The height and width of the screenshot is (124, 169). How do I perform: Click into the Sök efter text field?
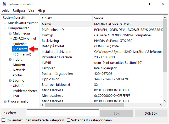(63, 113)
